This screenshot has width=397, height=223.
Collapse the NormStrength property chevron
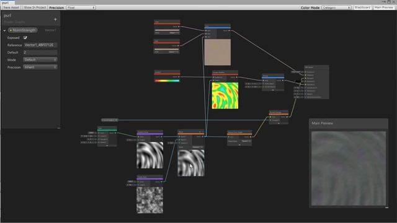pos(4,30)
